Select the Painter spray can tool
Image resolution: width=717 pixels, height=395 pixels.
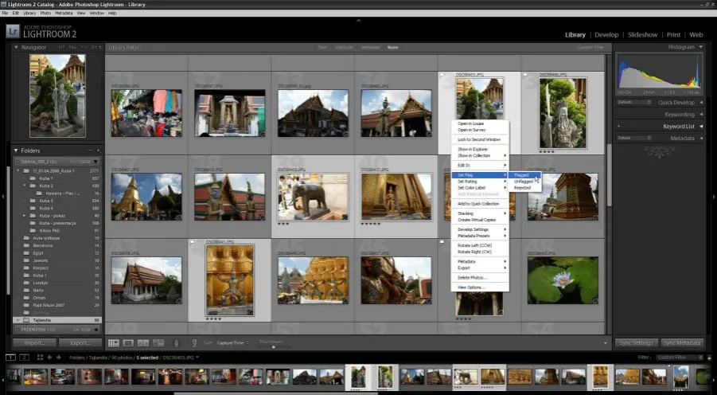click(177, 343)
